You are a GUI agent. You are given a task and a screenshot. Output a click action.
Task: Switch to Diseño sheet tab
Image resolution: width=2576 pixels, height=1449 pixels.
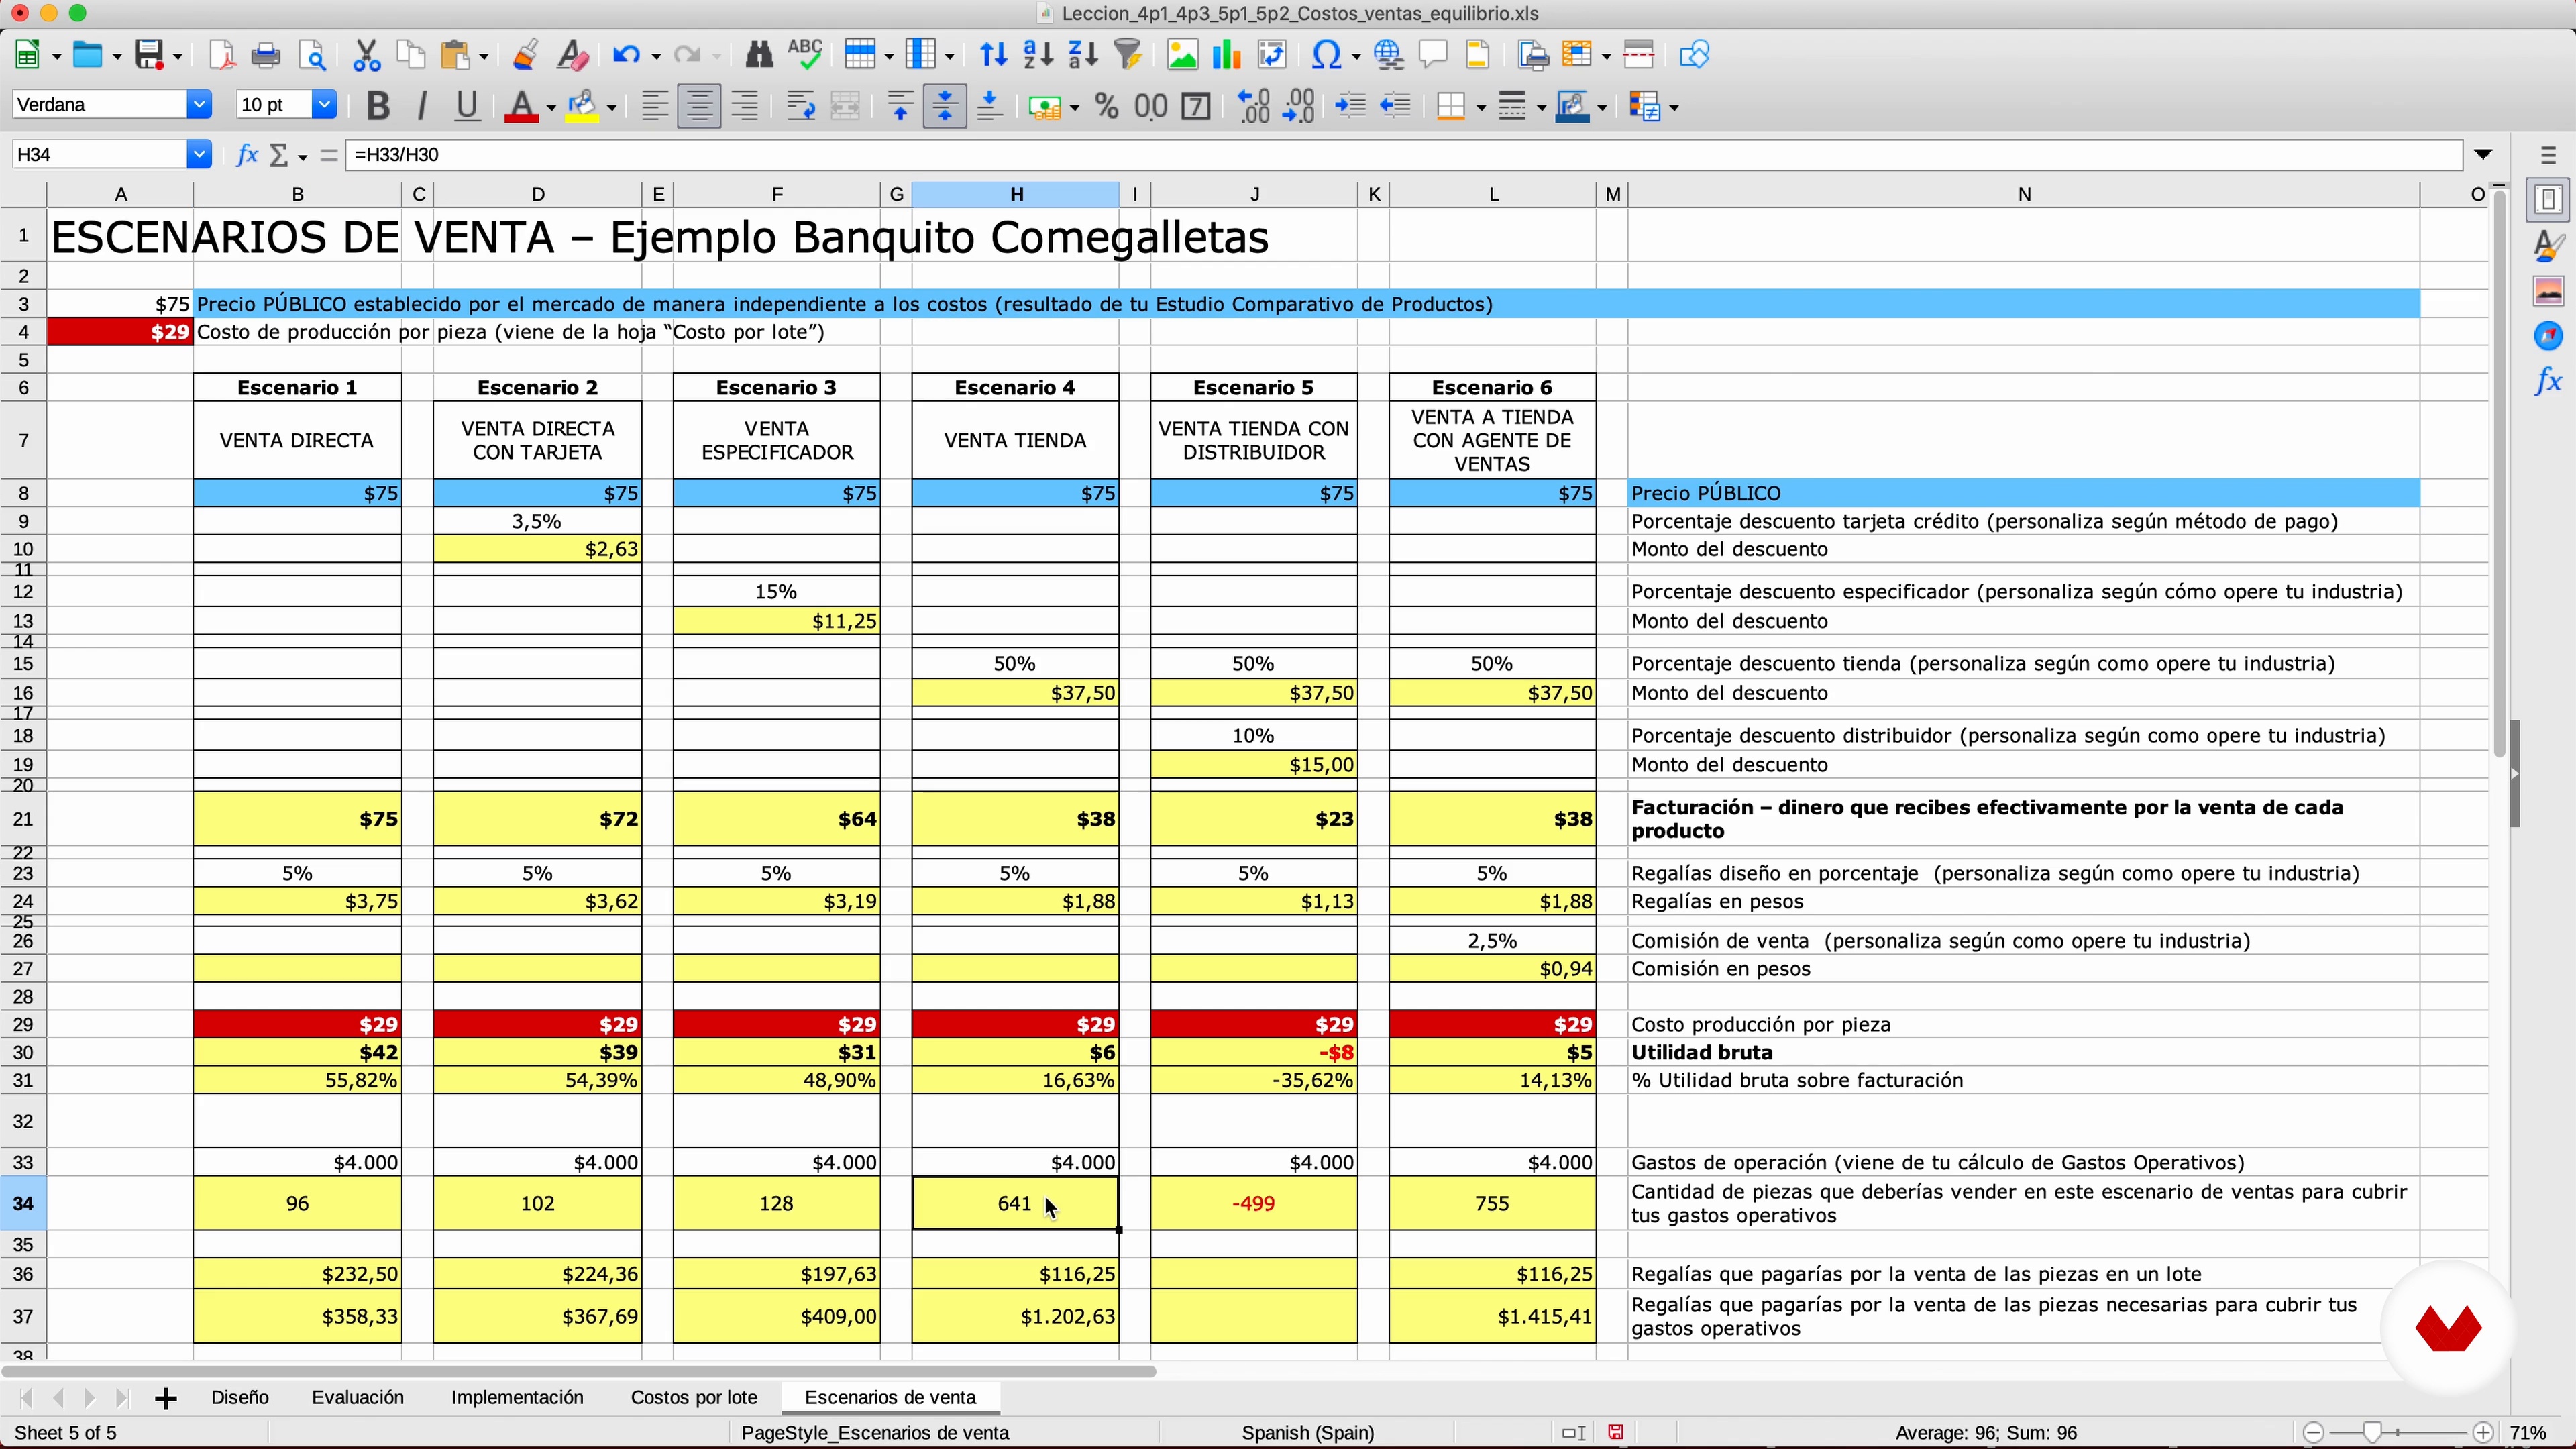pyautogui.click(x=240, y=1397)
